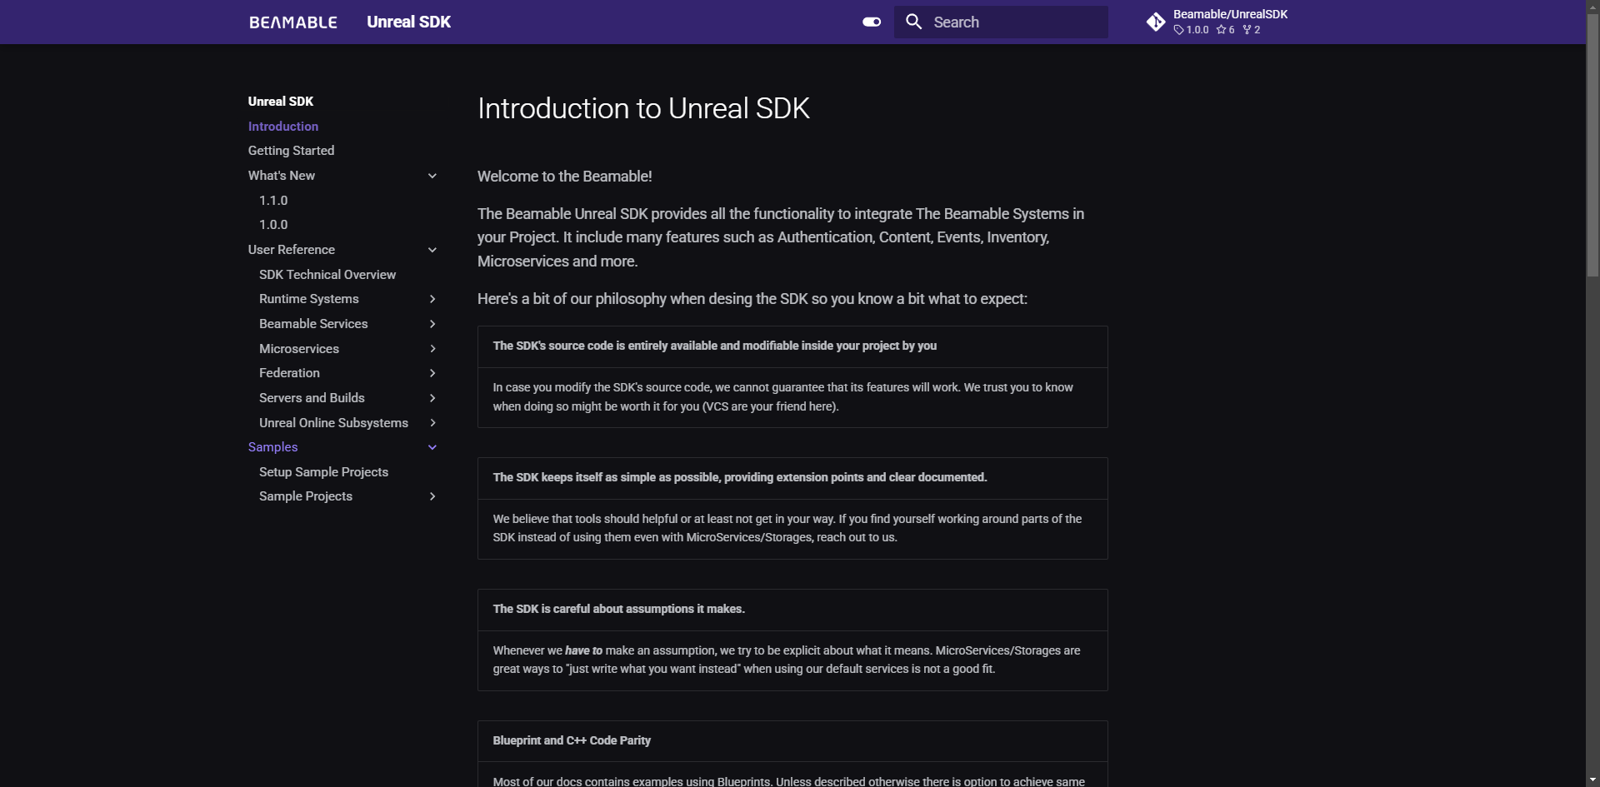
Task: Collapse the User Reference section
Action: tap(432, 250)
